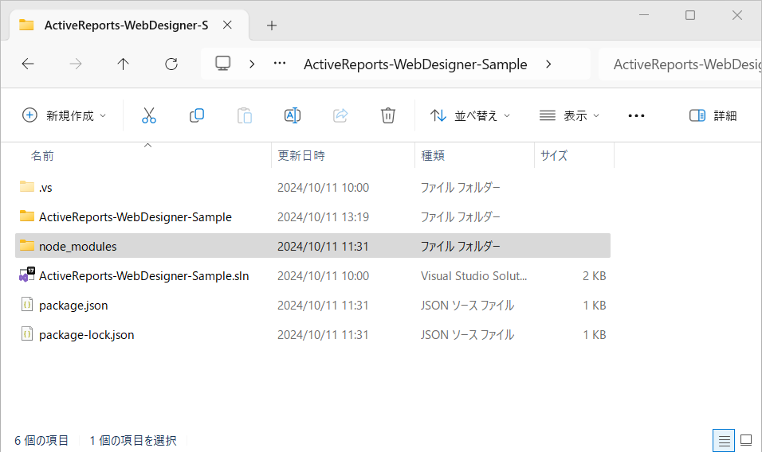Click 2024/10/11 13:19 modified date
The height and width of the screenshot is (452, 762).
[323, 216]
